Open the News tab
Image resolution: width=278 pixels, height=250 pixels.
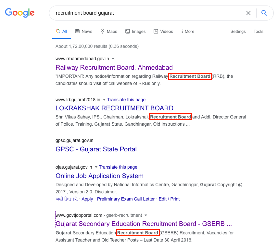click(83, 32)
